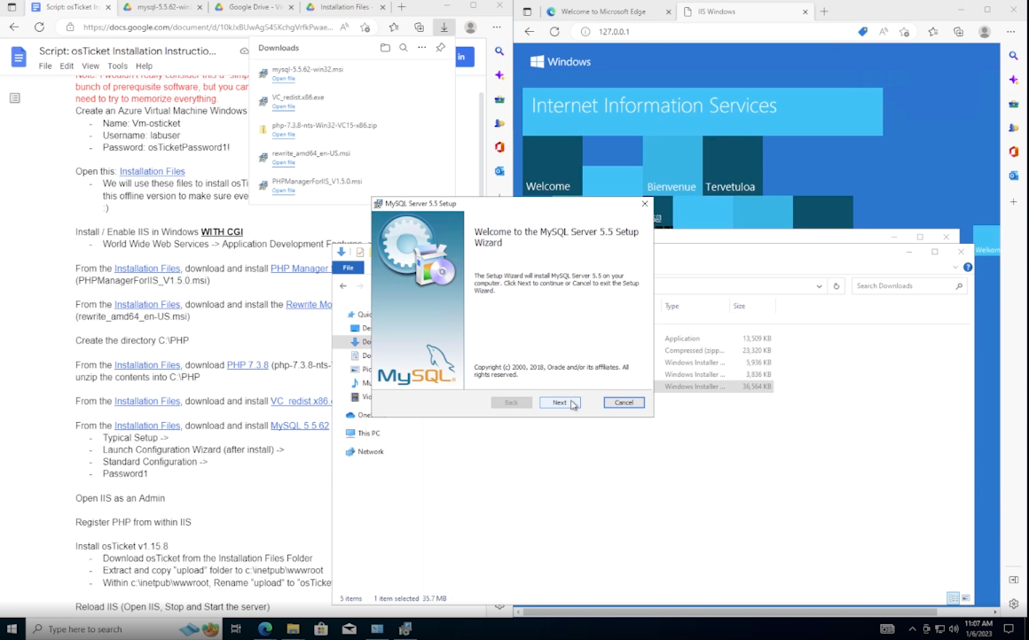The width and height of the screenshot is (1029, 640).
Task: Close the MySQL Server 5.5 Setup dialog
Action: point(644,203)
